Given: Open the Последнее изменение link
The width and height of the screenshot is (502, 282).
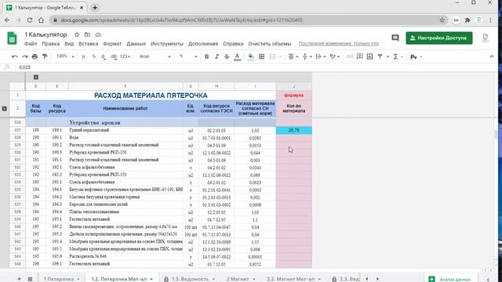Looking at the screenshot, I should (338, 44).
